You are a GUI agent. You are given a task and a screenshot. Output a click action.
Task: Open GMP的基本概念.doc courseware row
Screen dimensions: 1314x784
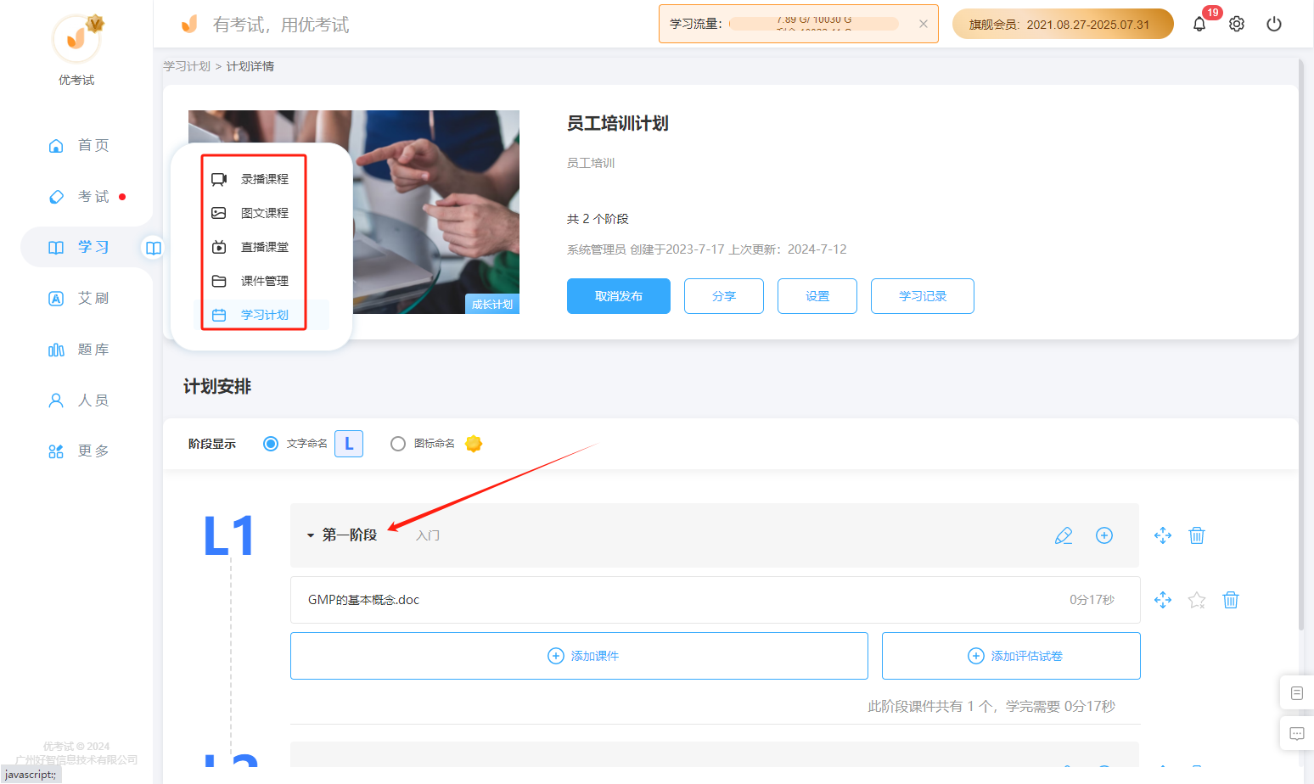tap(715, 600)
